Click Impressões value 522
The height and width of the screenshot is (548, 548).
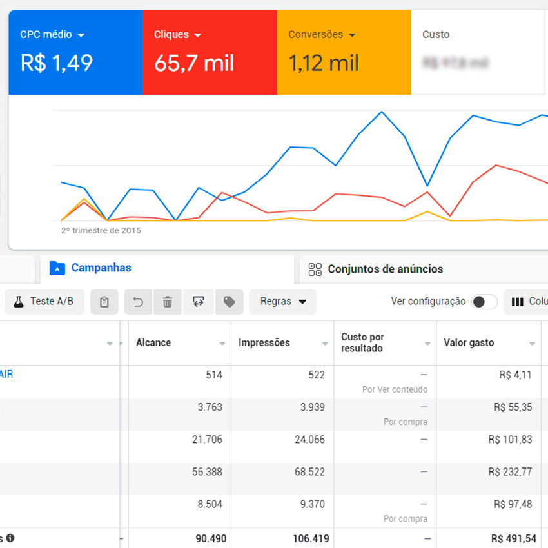coord(317,375)
